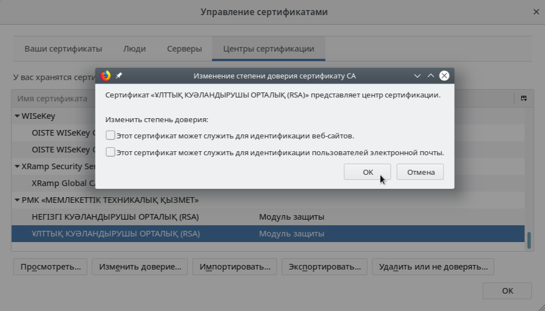
Task: Click the column picker icon in certificate list header
Action: pyautogui.click(x=524, y=98)
